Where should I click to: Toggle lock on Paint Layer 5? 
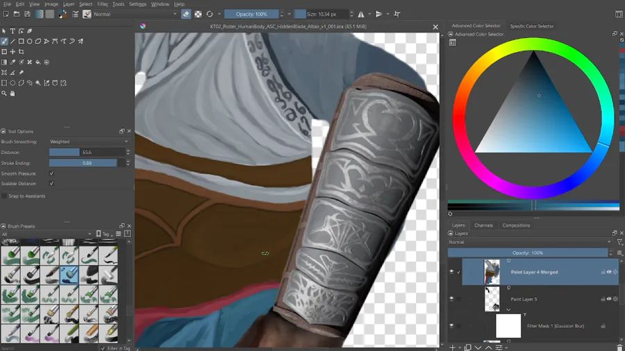click(x=603, y=299)
